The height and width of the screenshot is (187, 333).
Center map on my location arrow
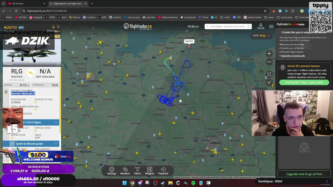[x=269, y=83]
